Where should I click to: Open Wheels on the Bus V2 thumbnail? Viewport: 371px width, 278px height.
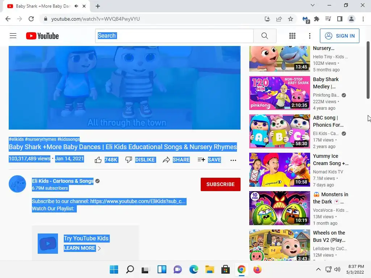(x=279, y=245)
